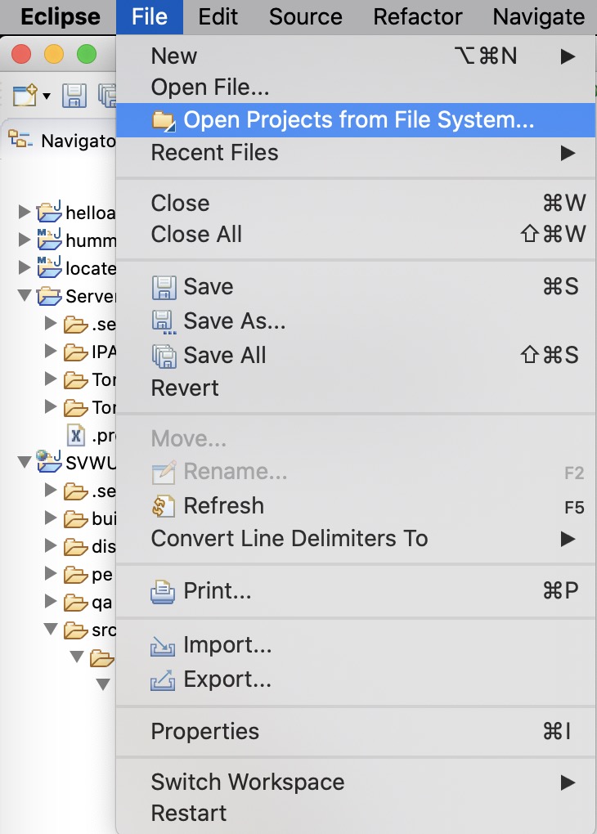
Task: Choose Refresh in the File menu
Action: click(x=356, y=506)
